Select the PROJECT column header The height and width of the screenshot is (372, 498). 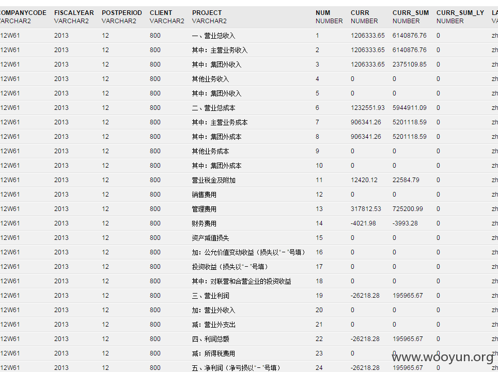tap(207, 13)
